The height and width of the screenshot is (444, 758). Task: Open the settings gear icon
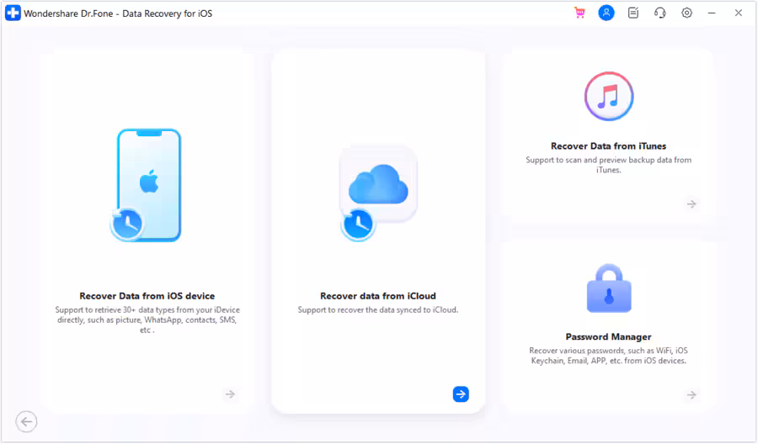pyautogui.click(x=686, y=13)
